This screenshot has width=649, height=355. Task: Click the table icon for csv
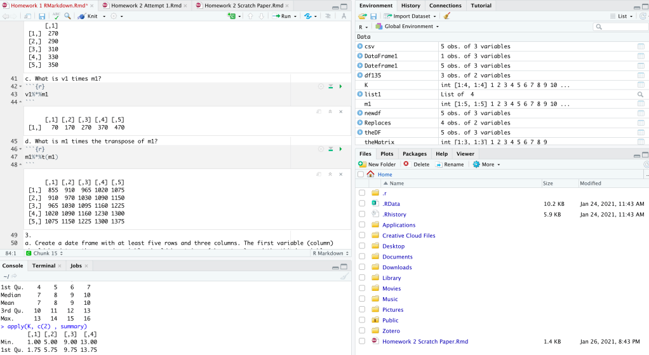click(641, 46)
